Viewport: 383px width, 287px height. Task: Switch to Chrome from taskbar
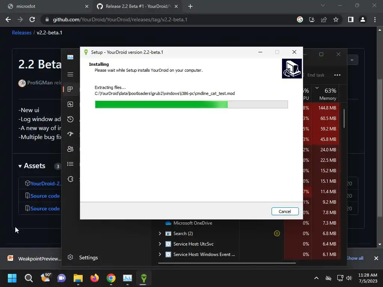111,278
